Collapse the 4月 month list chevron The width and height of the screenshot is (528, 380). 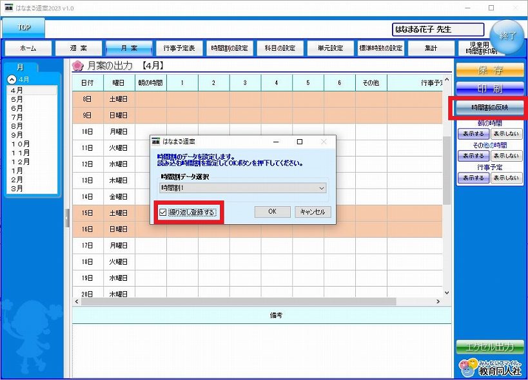pyautogui.click(x=12, y=80)
